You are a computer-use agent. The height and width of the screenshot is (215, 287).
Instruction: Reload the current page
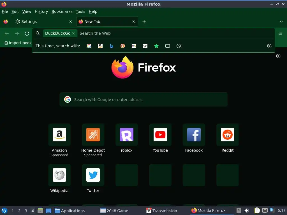click(27, 34)
